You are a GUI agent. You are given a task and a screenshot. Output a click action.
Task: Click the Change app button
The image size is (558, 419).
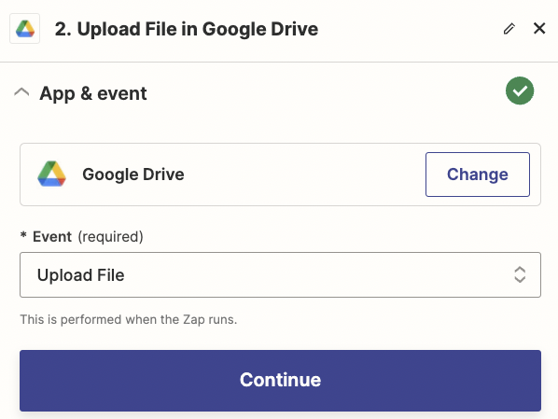click(477, 175)
